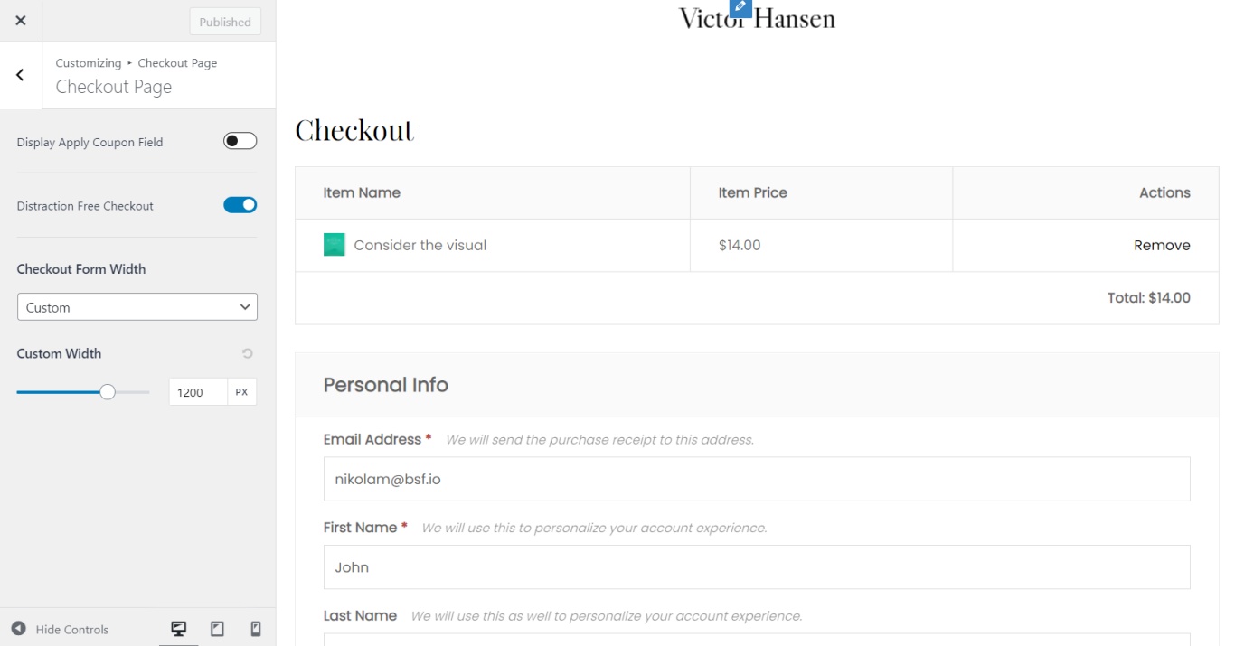Select the First Name input field
The image size is (1235, 646).
pyautogui.click(x=757, y=567)
